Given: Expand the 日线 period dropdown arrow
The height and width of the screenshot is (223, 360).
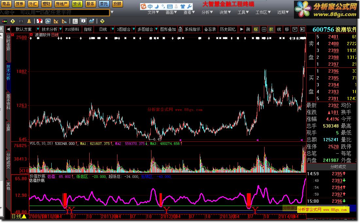Looking at the screenshot, I should tap(112, 29).
